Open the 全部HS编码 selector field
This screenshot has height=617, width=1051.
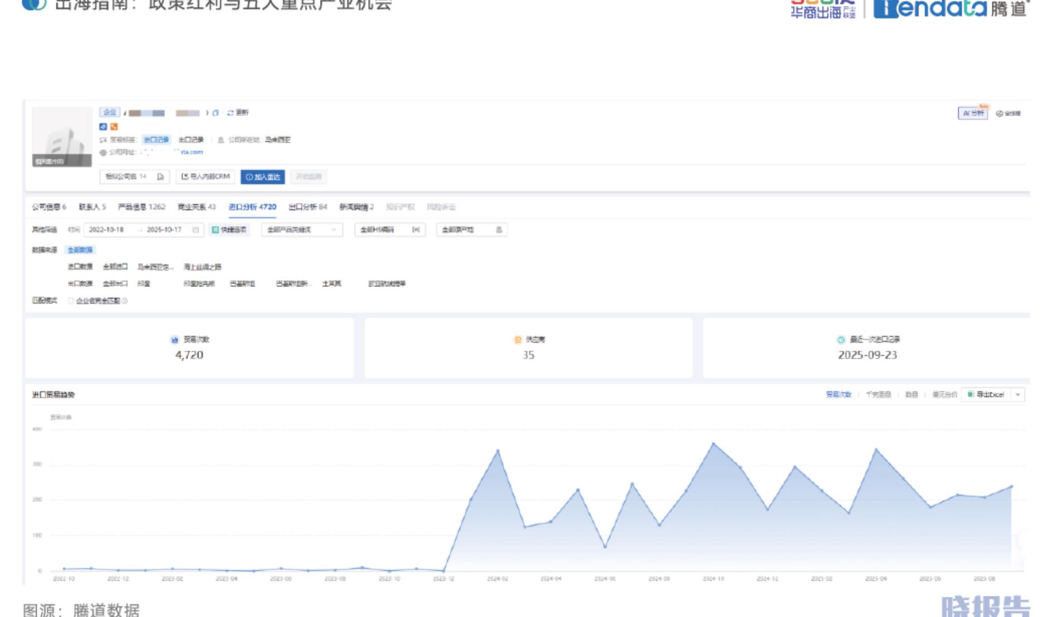[x=390, y=230]
